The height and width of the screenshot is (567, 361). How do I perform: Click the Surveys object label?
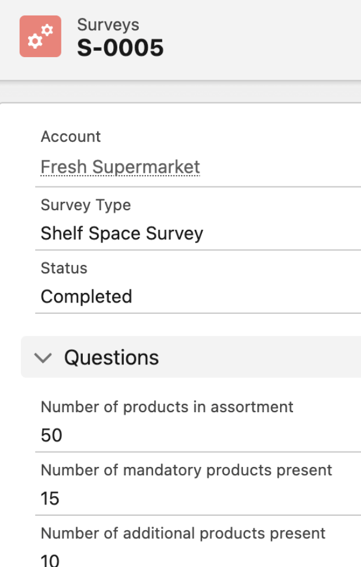pyautogui.click(x=108, y=25)
